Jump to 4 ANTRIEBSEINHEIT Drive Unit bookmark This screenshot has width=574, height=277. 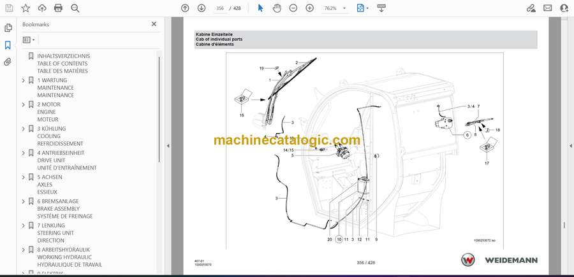[x=67, y=160]
